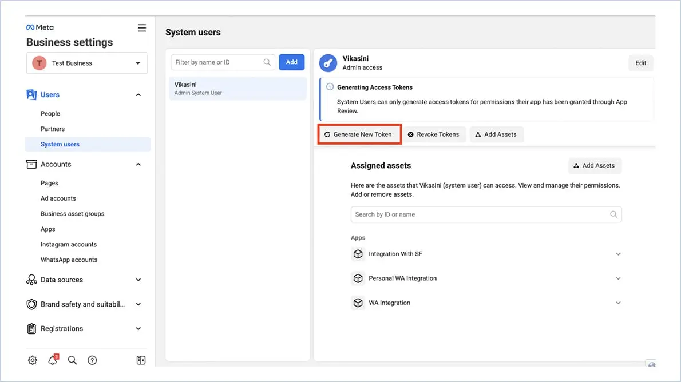Click the Test Business avatar T
The image size is (681, 382).
[39, 63]
